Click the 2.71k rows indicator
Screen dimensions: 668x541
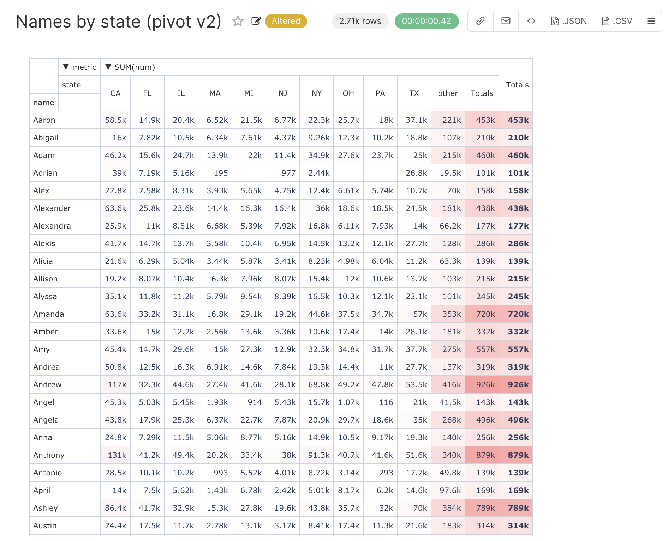360,21
